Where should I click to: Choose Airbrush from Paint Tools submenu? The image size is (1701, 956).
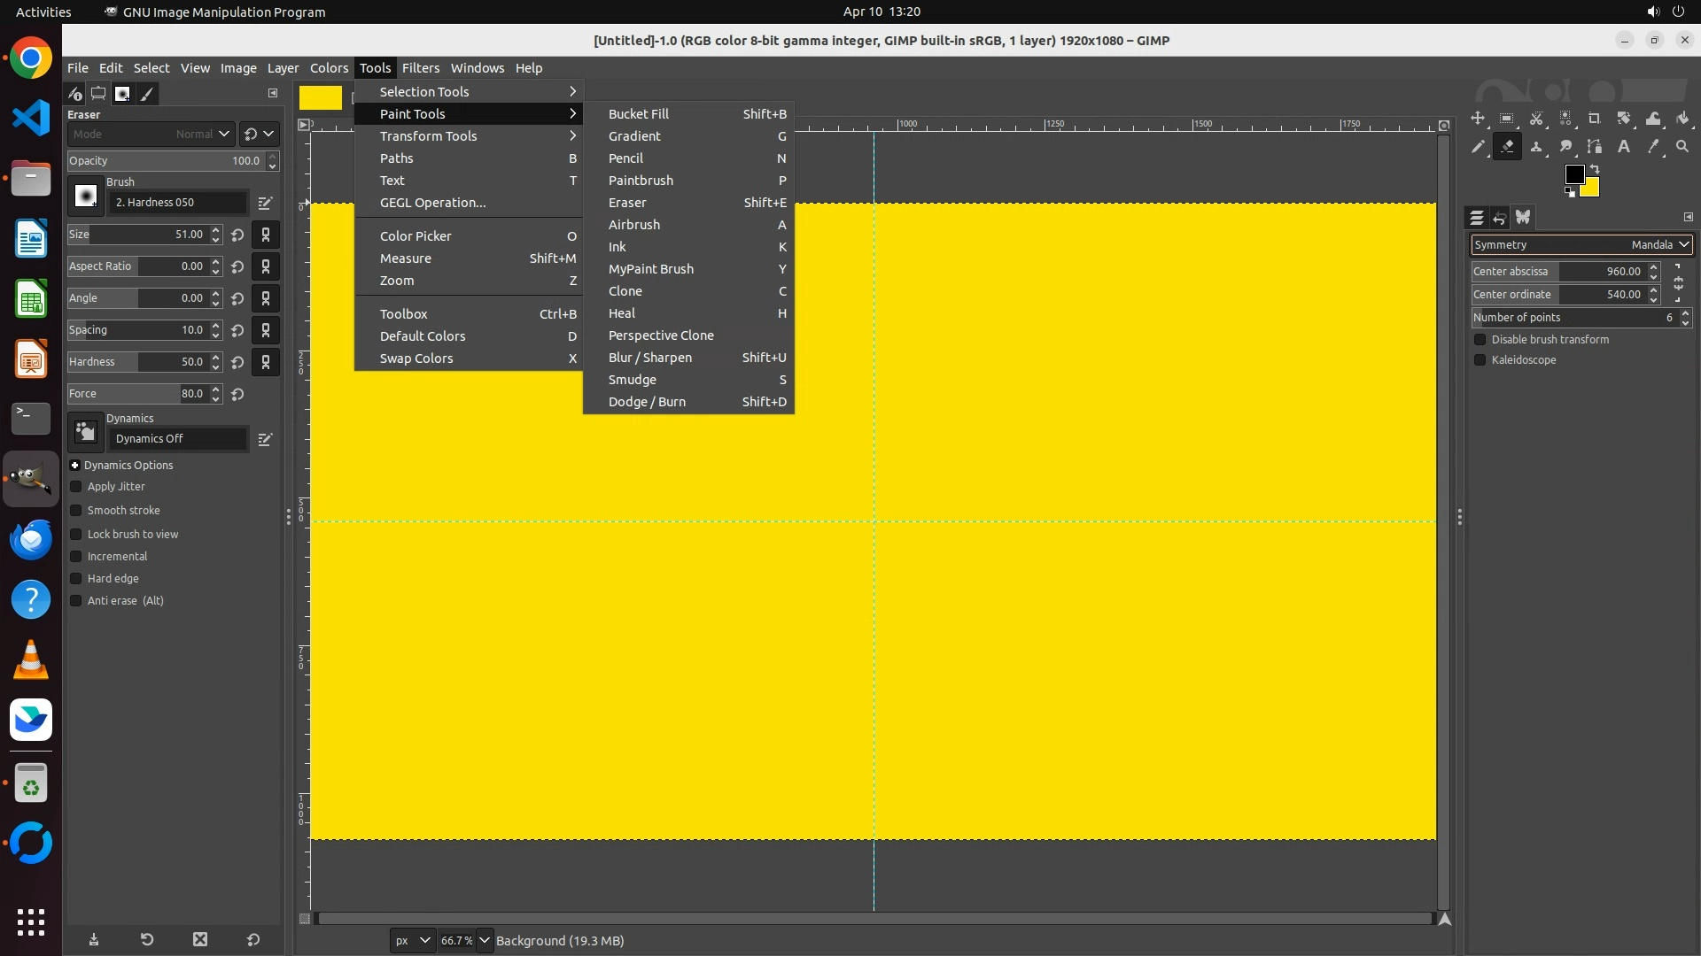(x=634, y=225)
